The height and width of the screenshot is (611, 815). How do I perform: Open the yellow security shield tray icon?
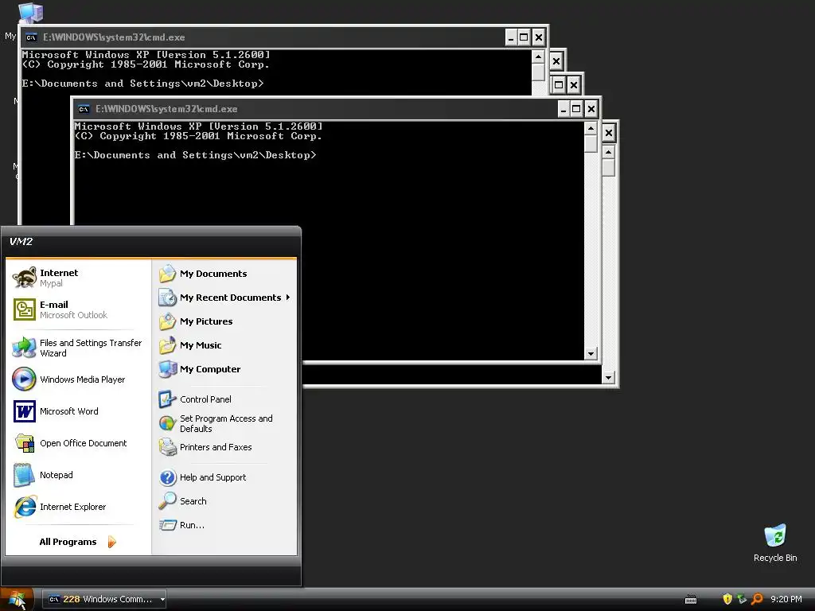point(727,599)
